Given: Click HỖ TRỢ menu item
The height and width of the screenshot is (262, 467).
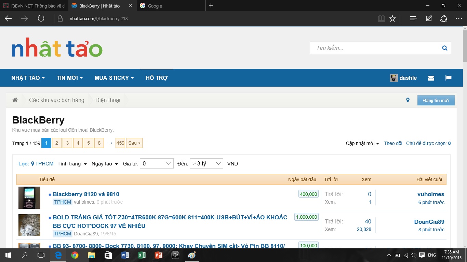Looking at the screenshot, I should 157,78.
